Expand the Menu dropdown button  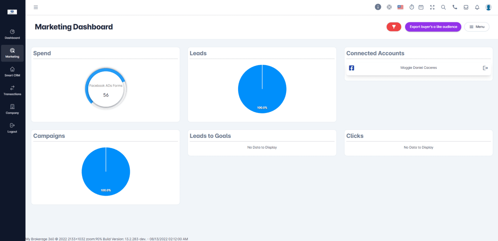pyautogui.click(x=477, y=27)
